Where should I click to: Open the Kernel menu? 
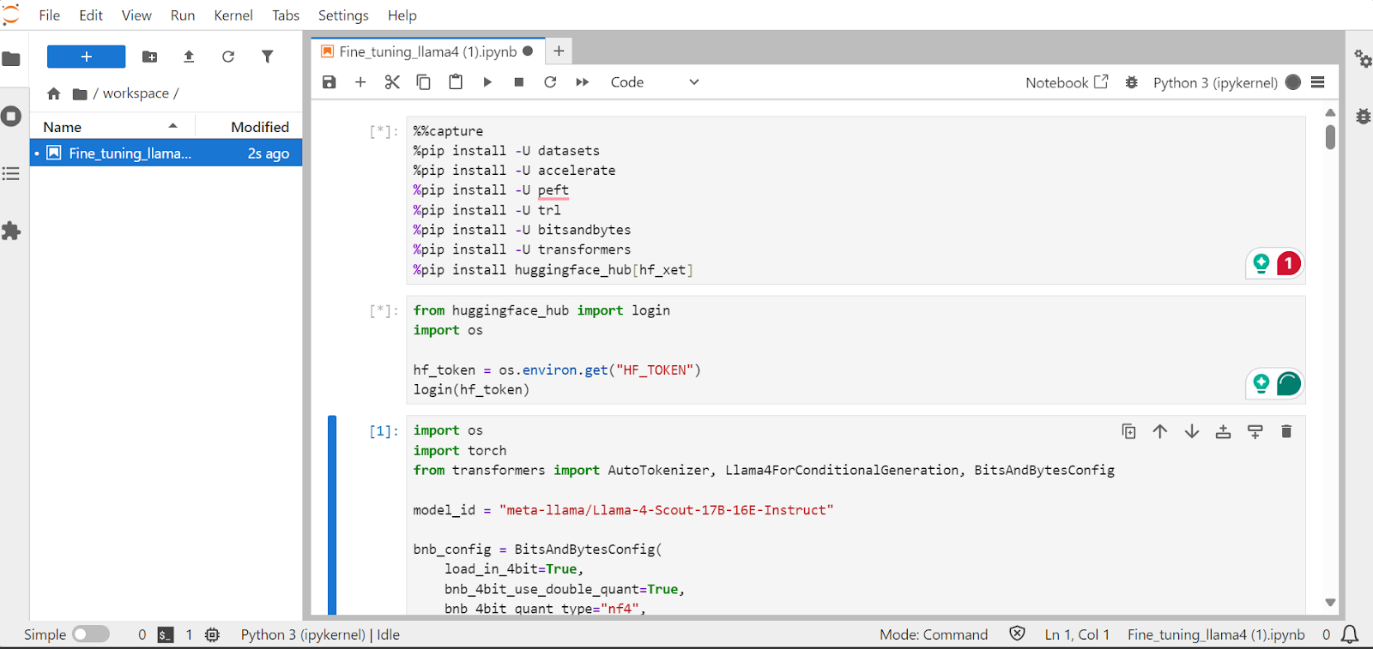[233, 15]
